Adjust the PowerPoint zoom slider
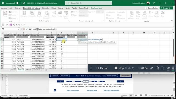Screen dimensions: 176x99 click(157, 95)
